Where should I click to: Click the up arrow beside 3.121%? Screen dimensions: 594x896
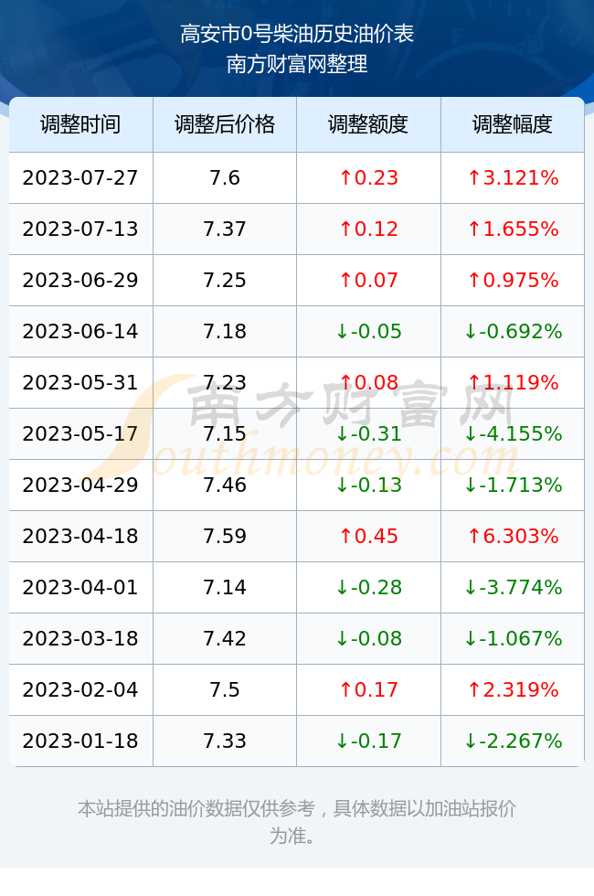coord(474,178)
